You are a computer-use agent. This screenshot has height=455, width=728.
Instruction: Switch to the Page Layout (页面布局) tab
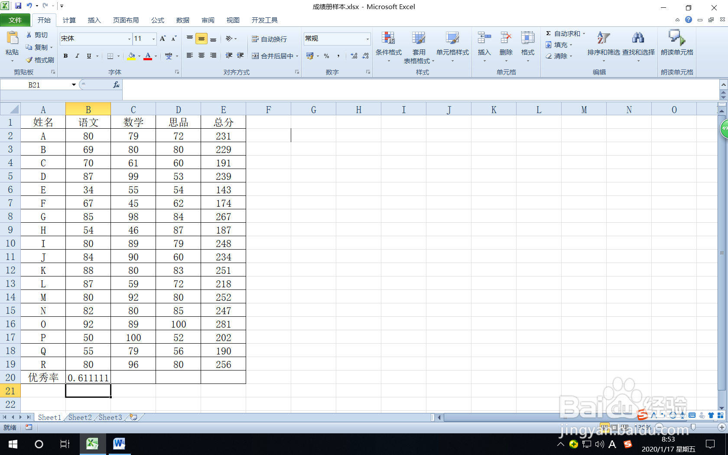(x=126, y=20)
